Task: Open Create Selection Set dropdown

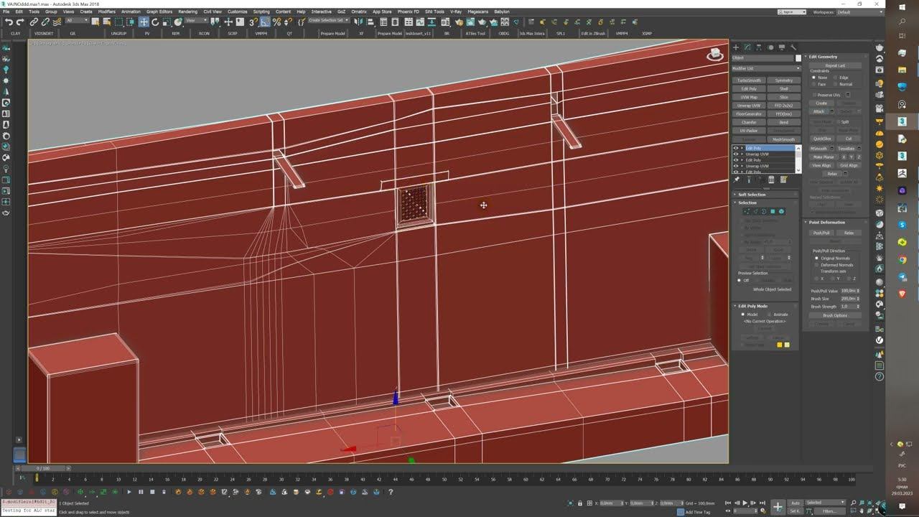Action: click(x=328, y=21)
